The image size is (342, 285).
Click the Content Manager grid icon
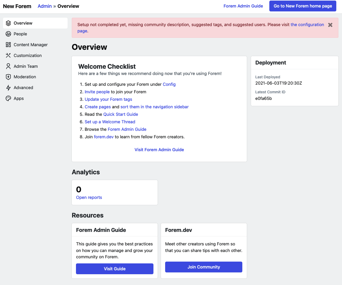tap(8, 45)
